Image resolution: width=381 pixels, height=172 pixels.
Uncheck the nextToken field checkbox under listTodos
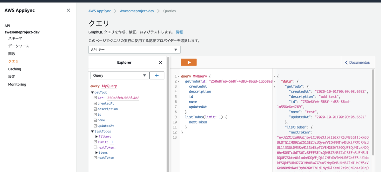coord(95,158)
